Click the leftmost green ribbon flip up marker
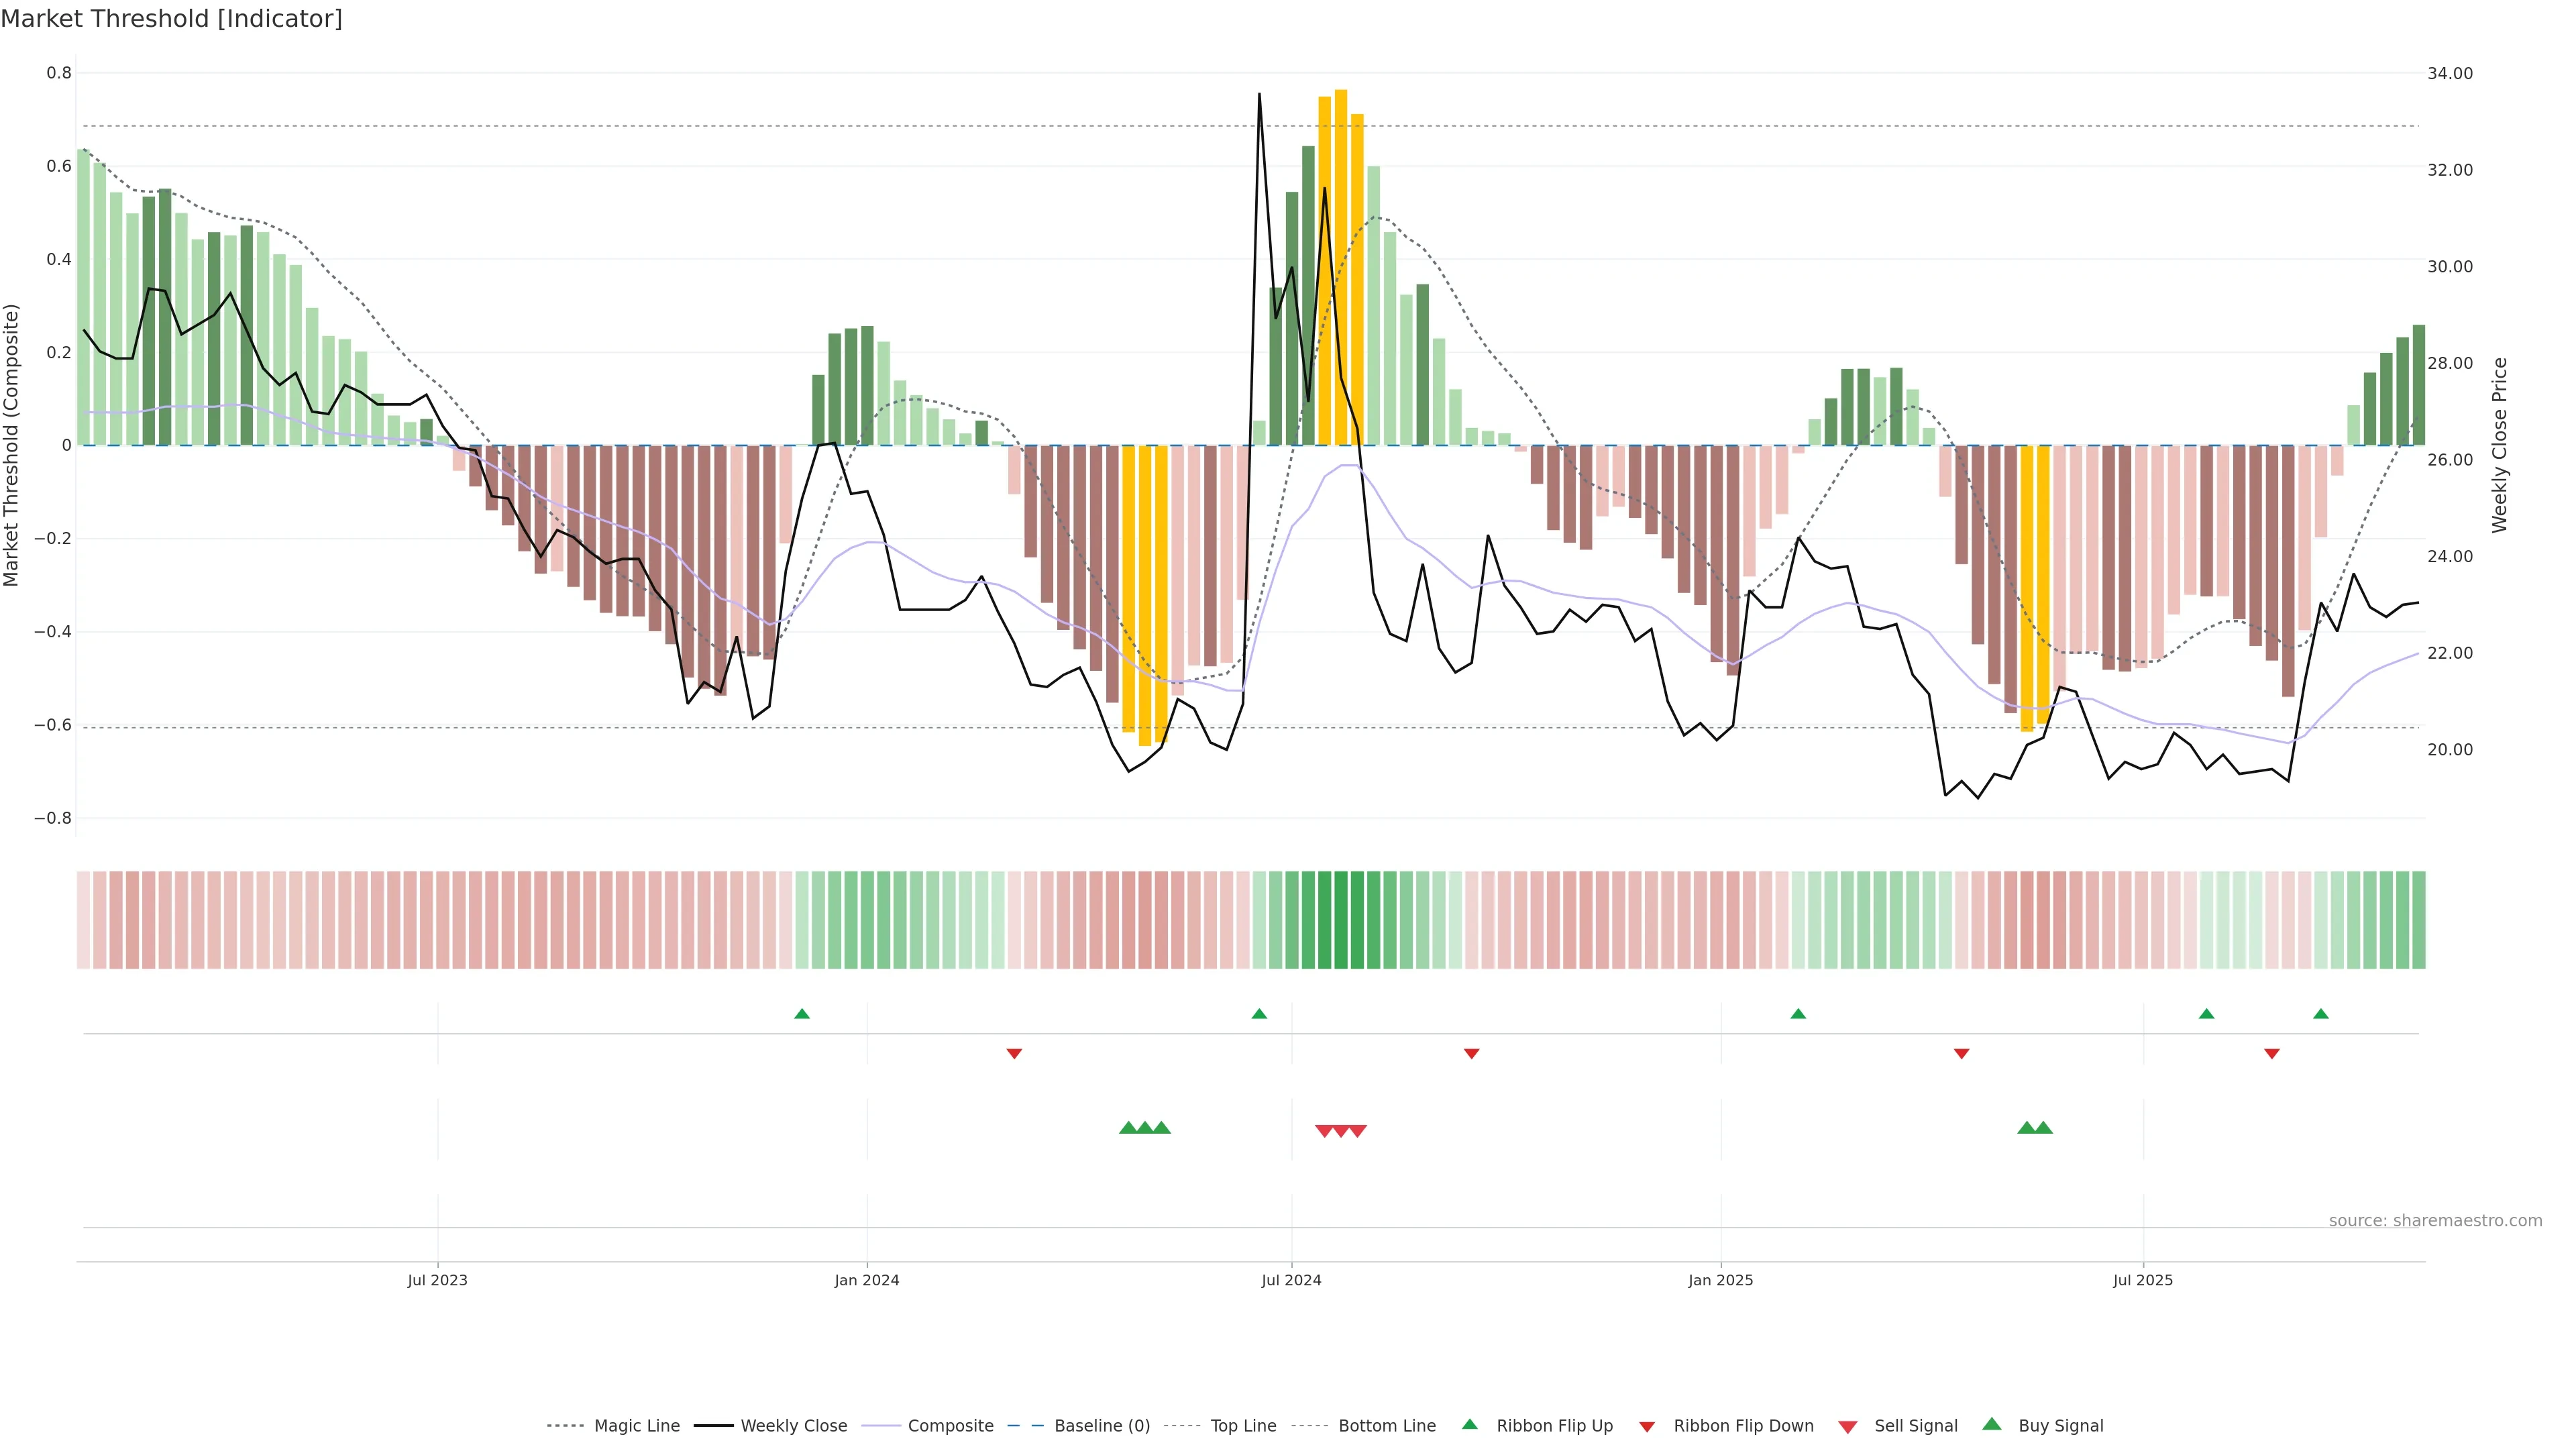The height and width of the screenshot is (1449, 2576). pos(802,1014)
